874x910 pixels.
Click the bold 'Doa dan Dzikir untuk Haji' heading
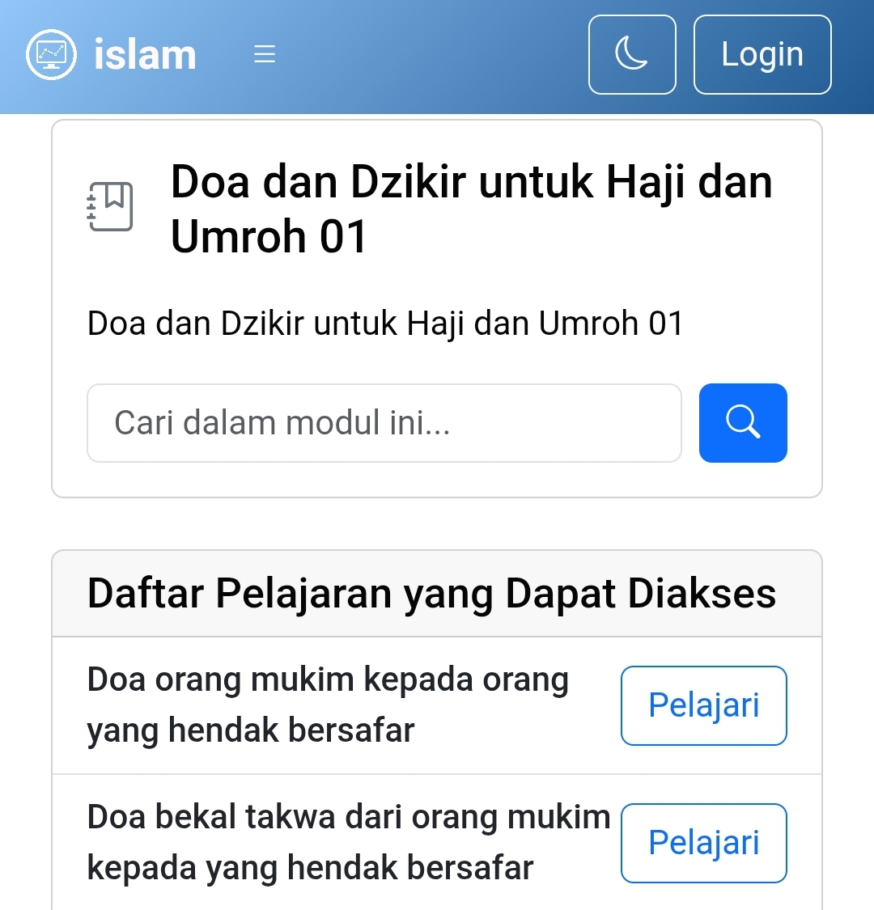point(472,209)
